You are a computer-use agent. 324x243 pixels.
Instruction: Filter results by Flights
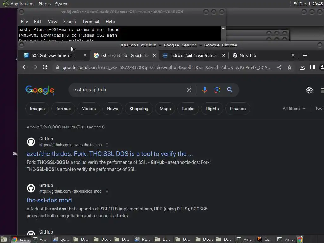(212, 109)
